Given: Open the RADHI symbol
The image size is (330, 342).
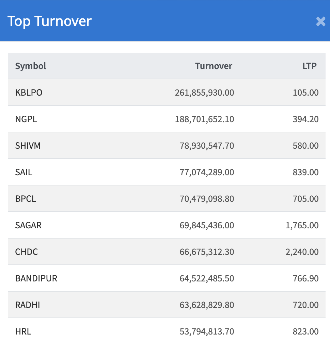Looking at the screenshot, I should click(x=28, y=305).
